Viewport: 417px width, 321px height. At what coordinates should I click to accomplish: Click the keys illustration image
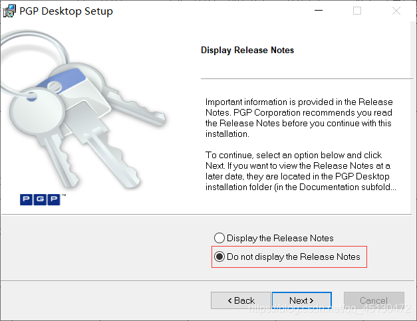tap(82, 109)
